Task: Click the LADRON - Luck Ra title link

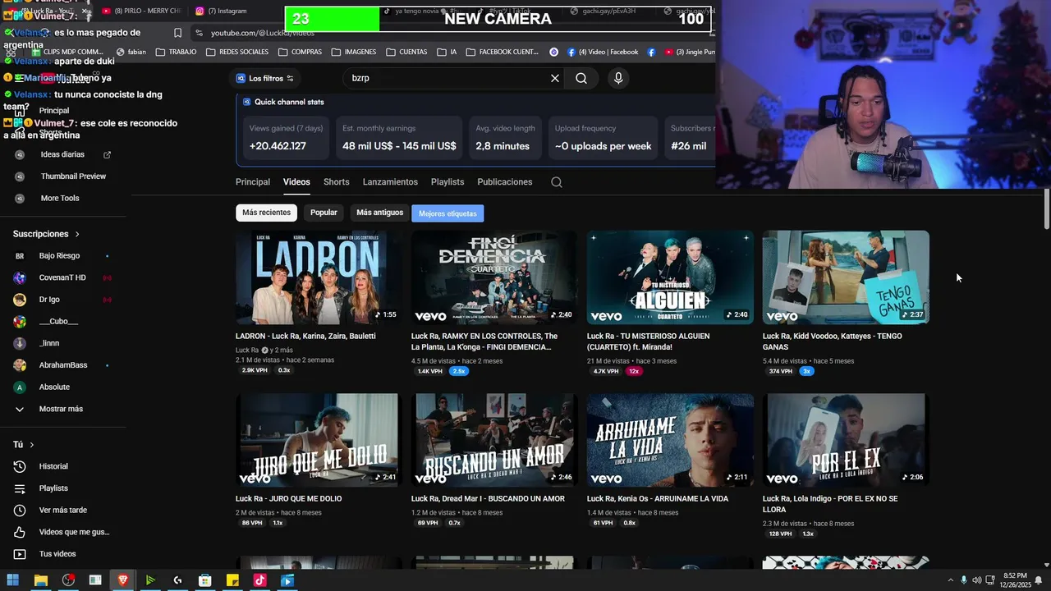Action: 305,337
